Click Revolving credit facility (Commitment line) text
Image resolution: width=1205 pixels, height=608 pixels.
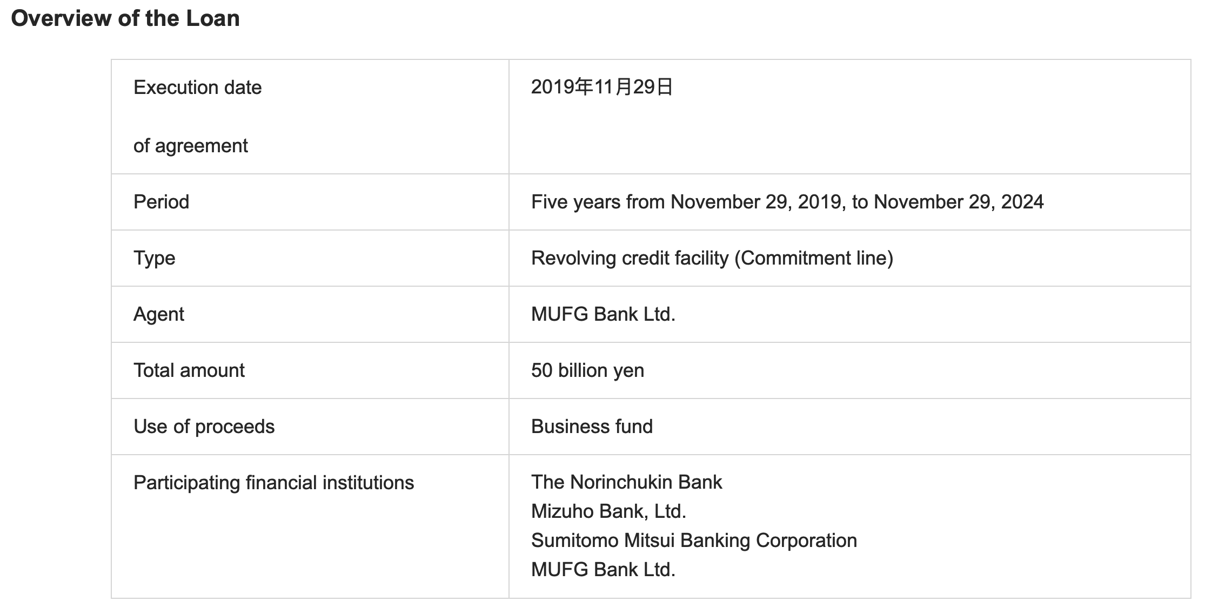coord(712,258)
